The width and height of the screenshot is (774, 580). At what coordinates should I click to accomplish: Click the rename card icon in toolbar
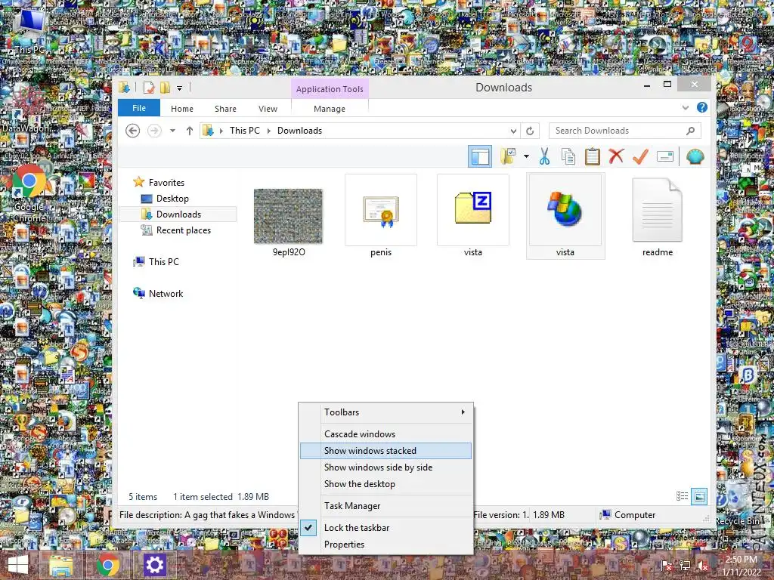(665, 157)
